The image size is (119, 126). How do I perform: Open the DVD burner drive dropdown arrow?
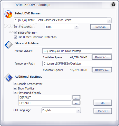point(109,20)
